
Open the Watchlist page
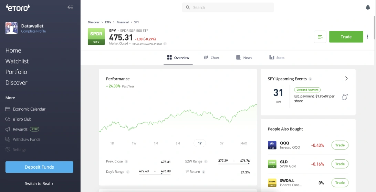pos(17,61)
